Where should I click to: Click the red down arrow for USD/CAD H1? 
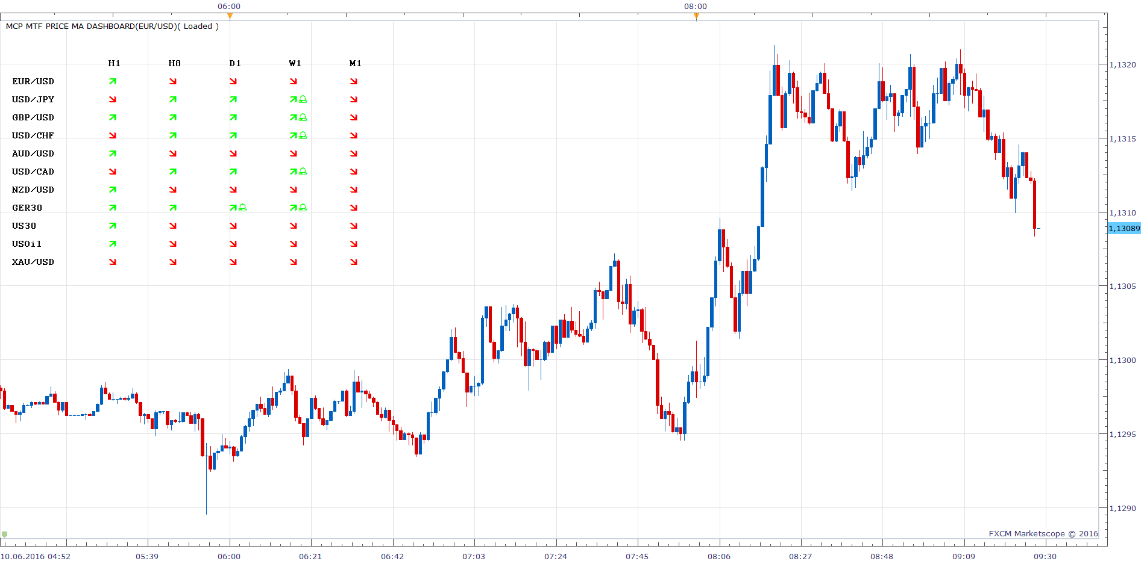pyautogui.click(x=113, y=172)
